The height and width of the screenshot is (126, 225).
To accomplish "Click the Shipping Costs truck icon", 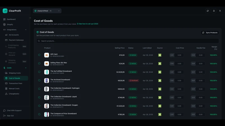I will tap(6, 73).
